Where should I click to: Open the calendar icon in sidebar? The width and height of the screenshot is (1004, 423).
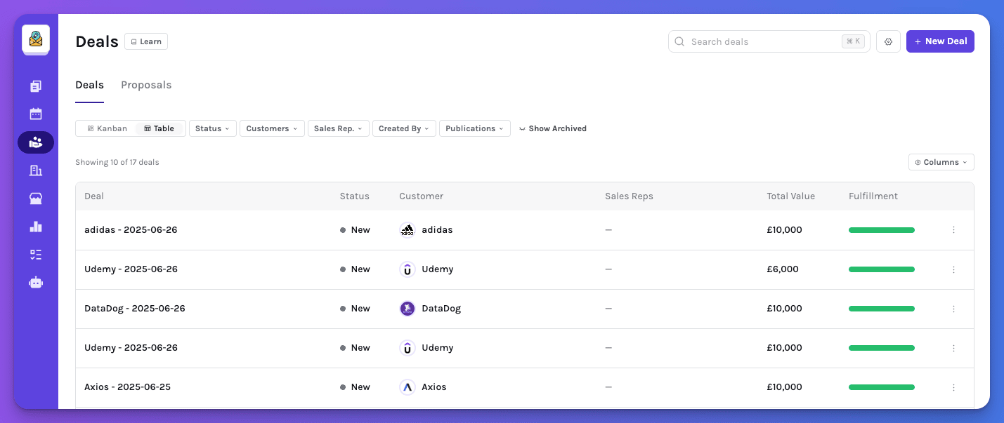[x=36, y=114]
